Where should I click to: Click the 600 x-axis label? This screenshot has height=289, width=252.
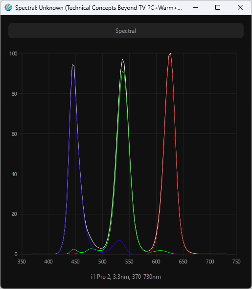pos(156,262)
